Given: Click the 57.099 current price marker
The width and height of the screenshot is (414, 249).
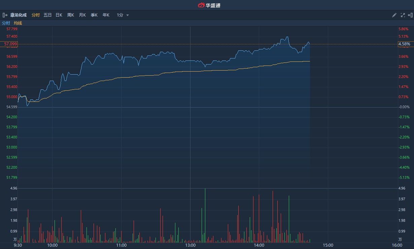Looking at the screenshot, I should (x=10, y=44).
